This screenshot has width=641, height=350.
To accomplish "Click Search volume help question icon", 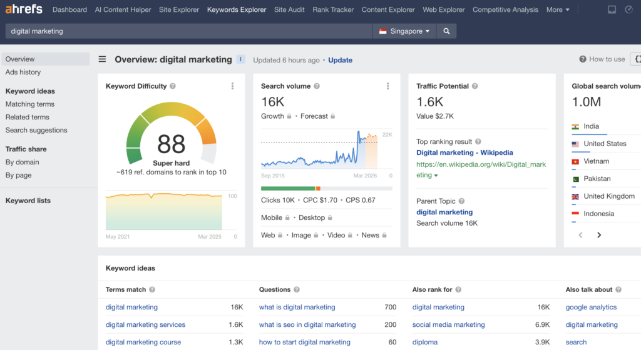I will (x=316, y=86).
